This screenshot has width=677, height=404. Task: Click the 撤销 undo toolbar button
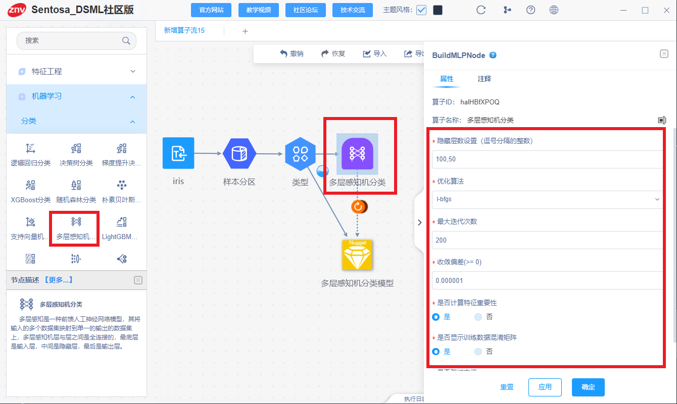[x=292, y=53]
